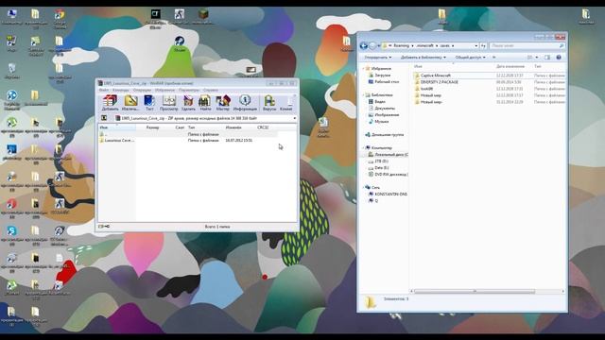Viewport: 605px width, 340px height.
Task: Open the Explorer recent locations dropdown arrow
Action: pos(378,46)
